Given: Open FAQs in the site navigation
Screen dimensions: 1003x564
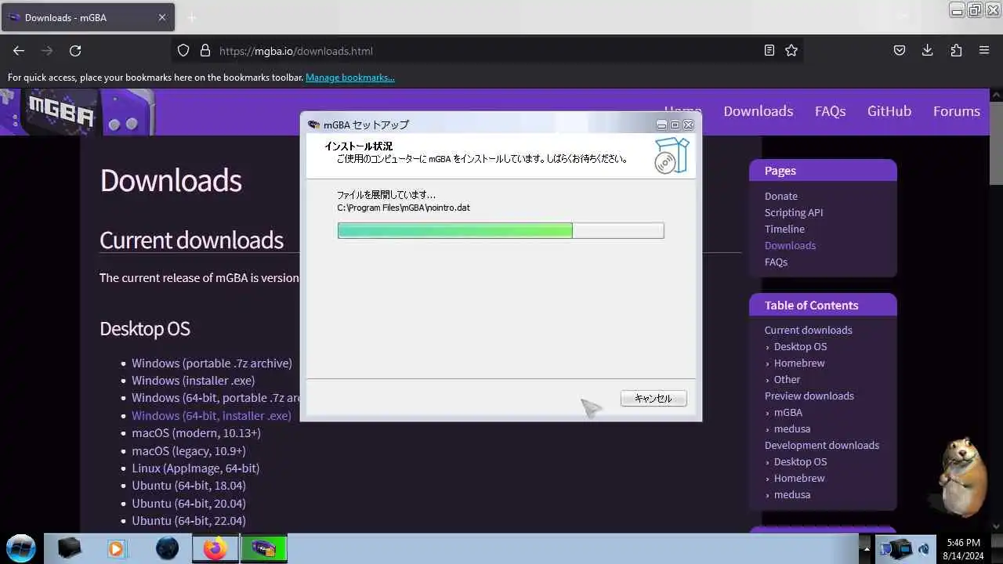Looking at the screenshot, I should pos(830,111).
